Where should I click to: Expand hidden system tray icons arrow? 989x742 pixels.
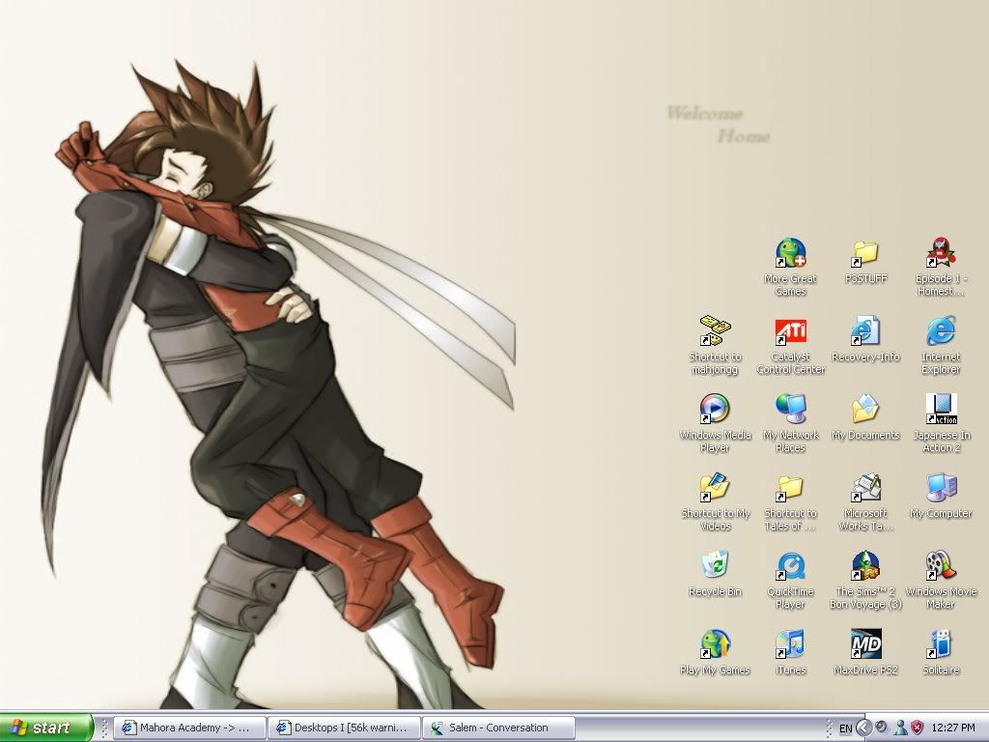[x=864, y=728]
